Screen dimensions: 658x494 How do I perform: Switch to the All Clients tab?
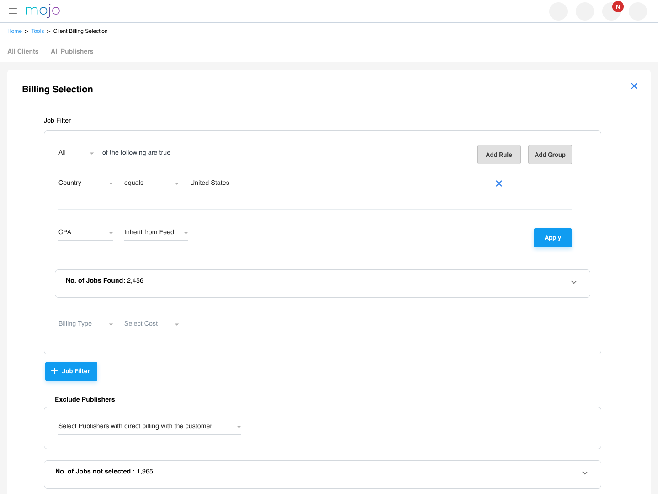pos(23,51)
